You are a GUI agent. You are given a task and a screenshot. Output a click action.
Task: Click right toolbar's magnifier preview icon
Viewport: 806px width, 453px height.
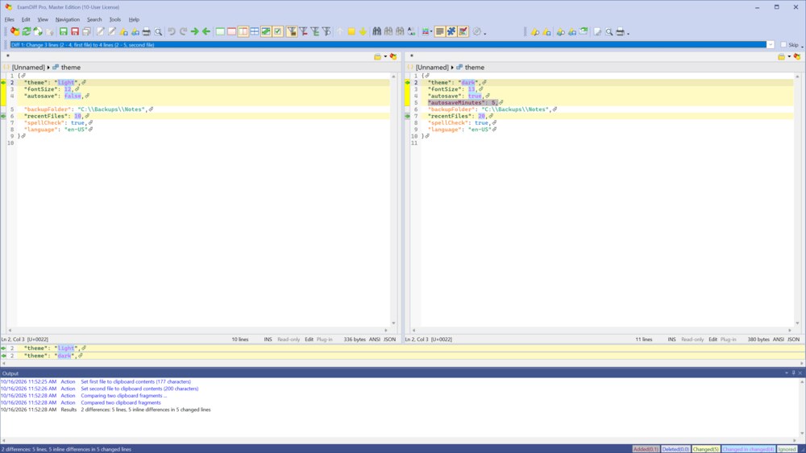tap(609, 32)
